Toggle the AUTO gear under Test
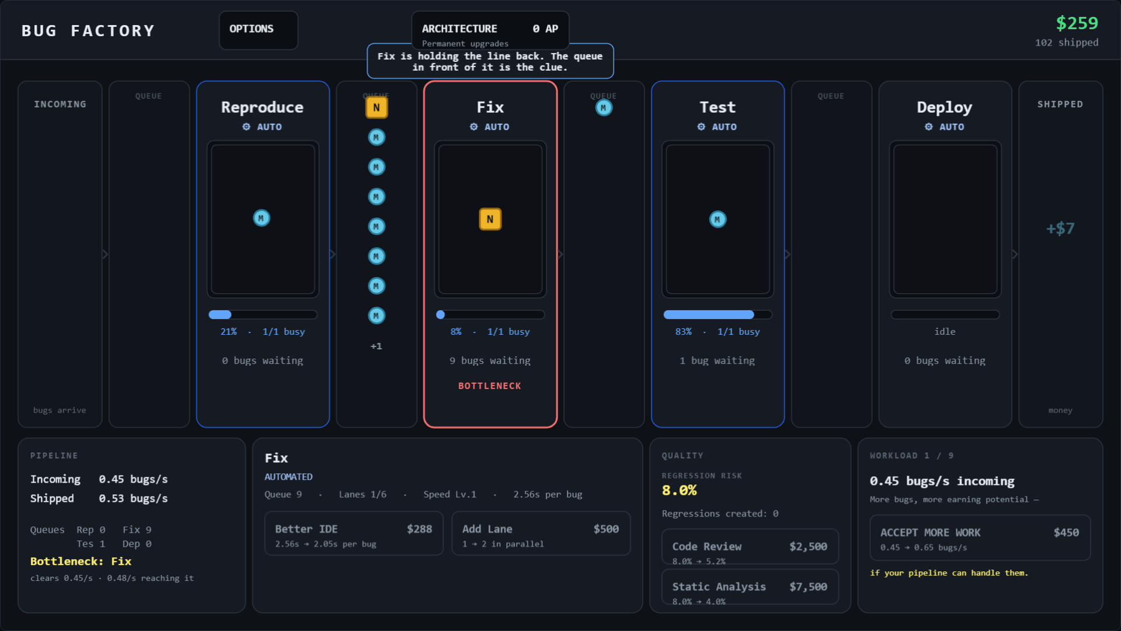 click(x=717, y=127)
